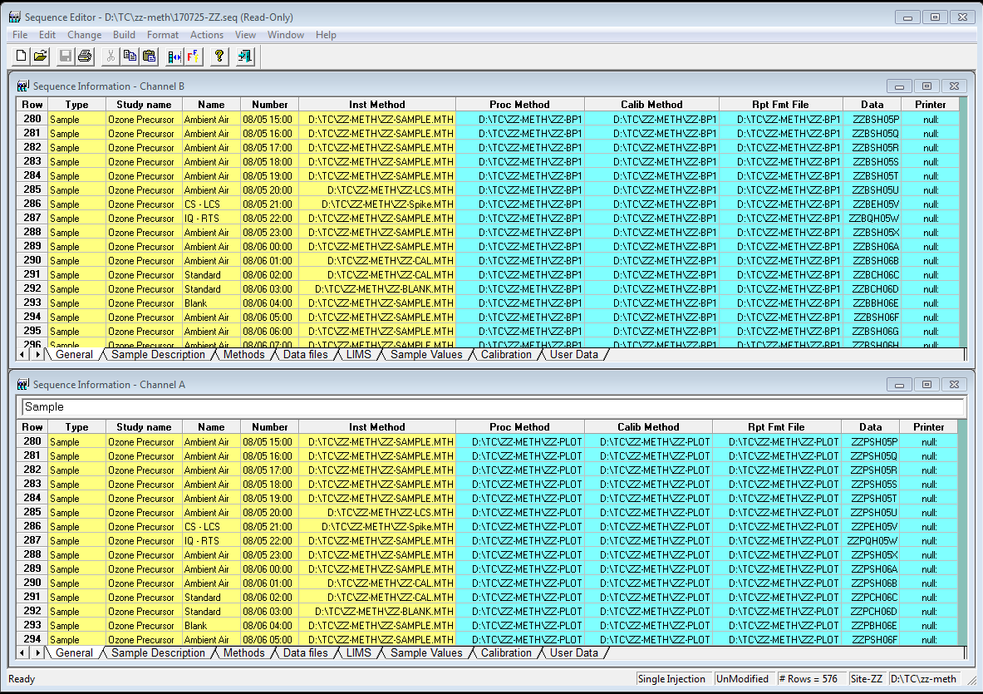The width and height of the screenshot is (983, 694).
Task: Open the Help tool
Action: pos(217,56)
